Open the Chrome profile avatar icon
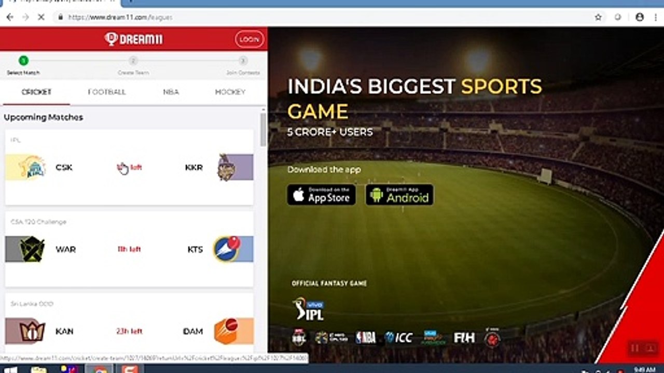This screenshot has height=373, width=664. click(x=639, y=17)
